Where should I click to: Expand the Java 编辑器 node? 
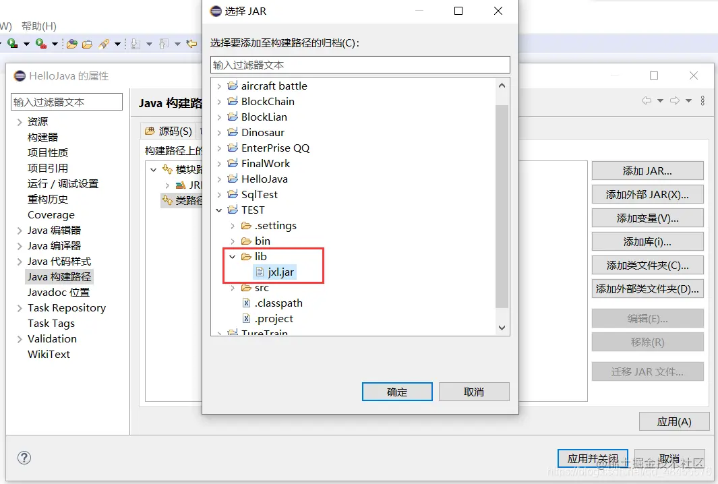(x=20, y=231)
